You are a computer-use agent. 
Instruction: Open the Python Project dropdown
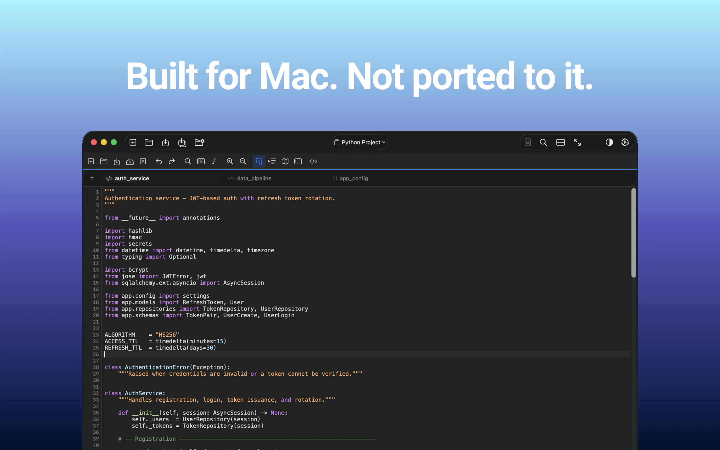pyautogui.click(x=360, y=142)
